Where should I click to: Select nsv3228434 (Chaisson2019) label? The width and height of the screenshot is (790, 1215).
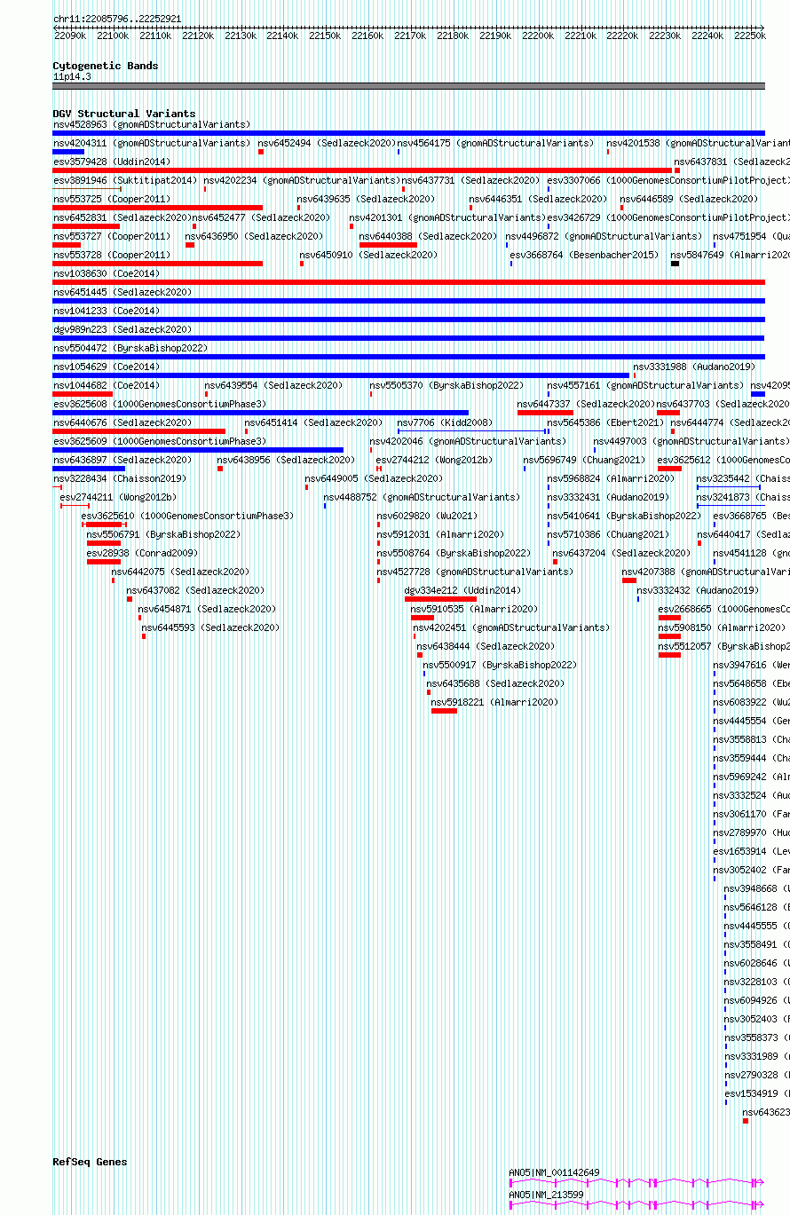pyautogui.click(x=120, y=478)
